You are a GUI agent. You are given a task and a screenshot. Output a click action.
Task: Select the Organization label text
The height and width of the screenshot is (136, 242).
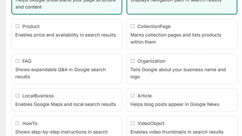[151, 61]
